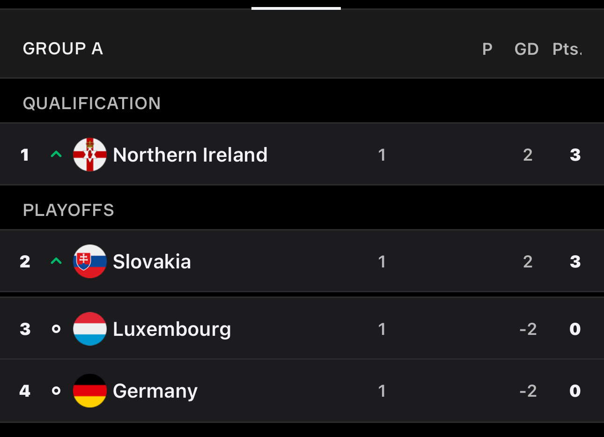Click Germany's points value
Image resolution: width=604 pixels, height=437 pixels.
(x=575, y=391)
